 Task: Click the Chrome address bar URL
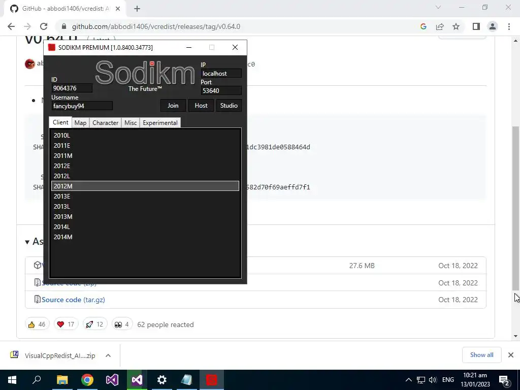click(156, 26)
